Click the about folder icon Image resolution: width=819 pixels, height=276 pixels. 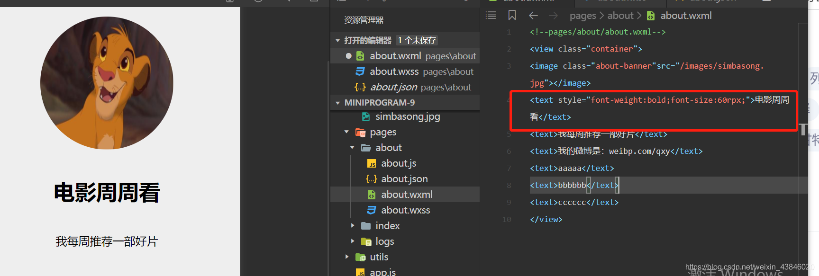[x=366, y=148]
